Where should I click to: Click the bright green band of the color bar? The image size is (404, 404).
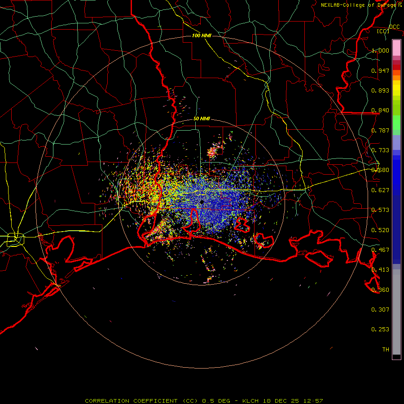coord(396,123)
